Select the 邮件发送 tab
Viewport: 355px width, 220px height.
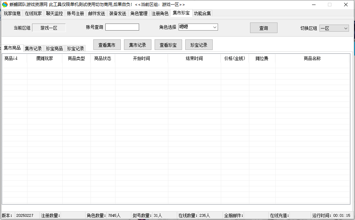coord(96,14)
